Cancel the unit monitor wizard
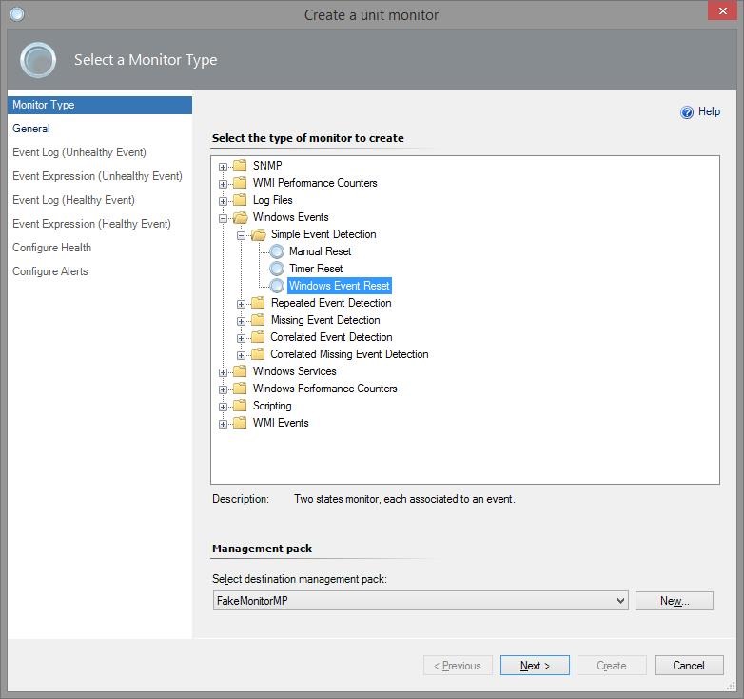Image resolution: width=744 pixels, height=699 pixels. 688,666
